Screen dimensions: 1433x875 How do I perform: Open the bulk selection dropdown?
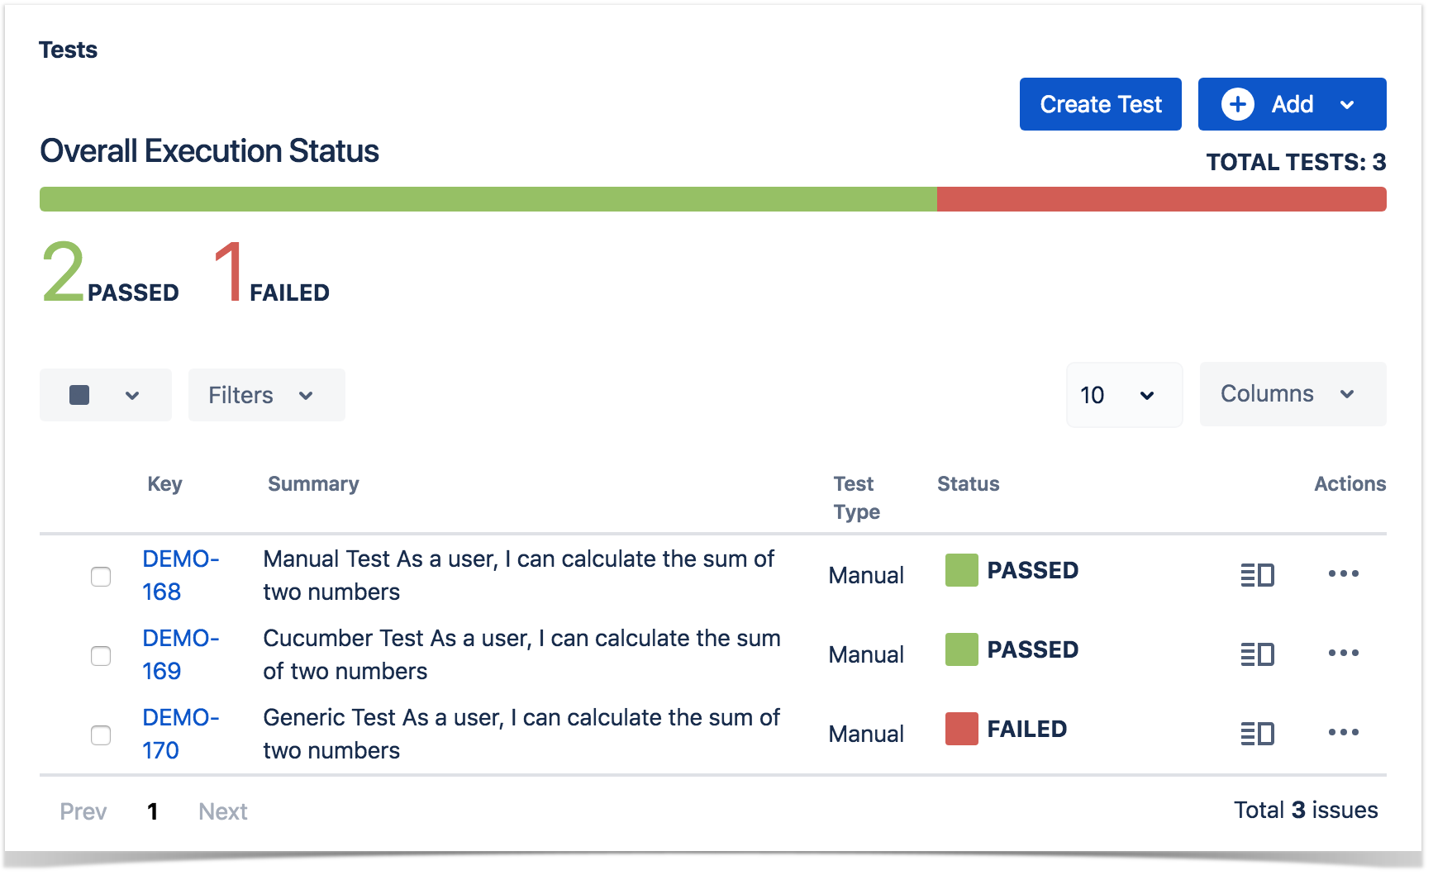pyautogui.click(x=106, y=395)
